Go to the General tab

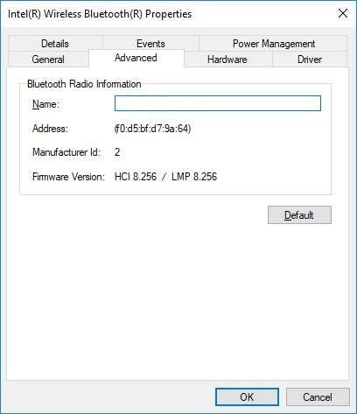(48, 60)
